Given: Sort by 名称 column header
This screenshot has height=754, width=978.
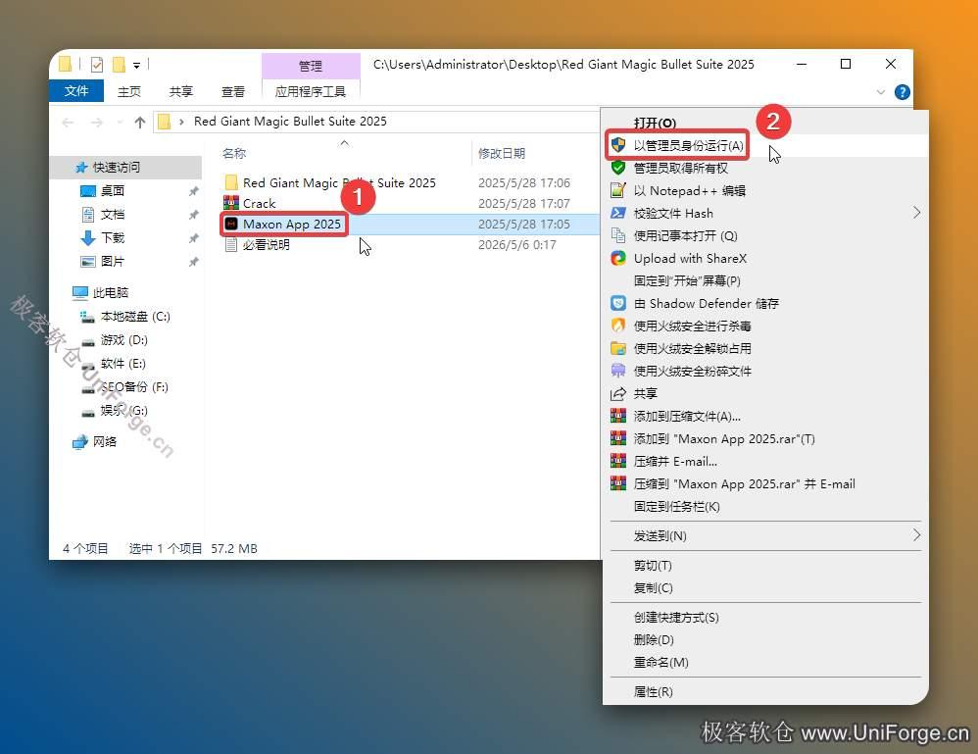Looking at the screenshot, I should coord(234,153).
